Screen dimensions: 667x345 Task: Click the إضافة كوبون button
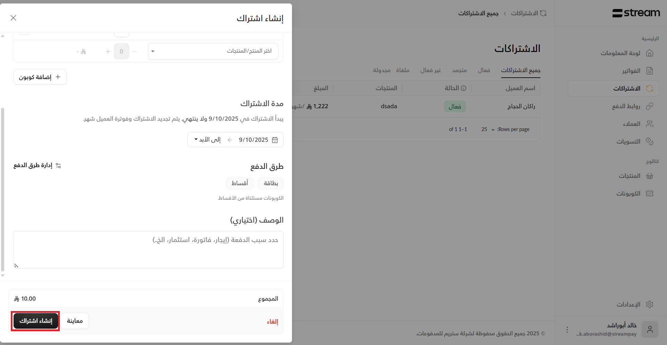coord(40,77)
